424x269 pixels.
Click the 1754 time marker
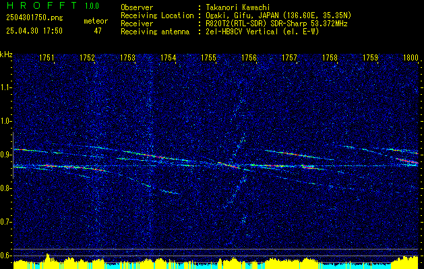pos(169,58)
